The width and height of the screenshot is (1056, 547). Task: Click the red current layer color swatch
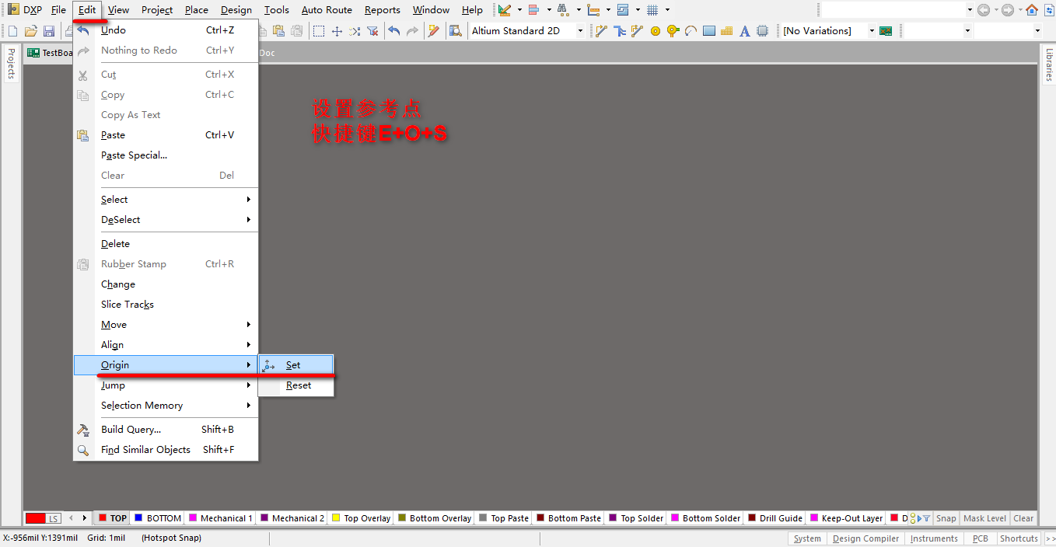36,518
